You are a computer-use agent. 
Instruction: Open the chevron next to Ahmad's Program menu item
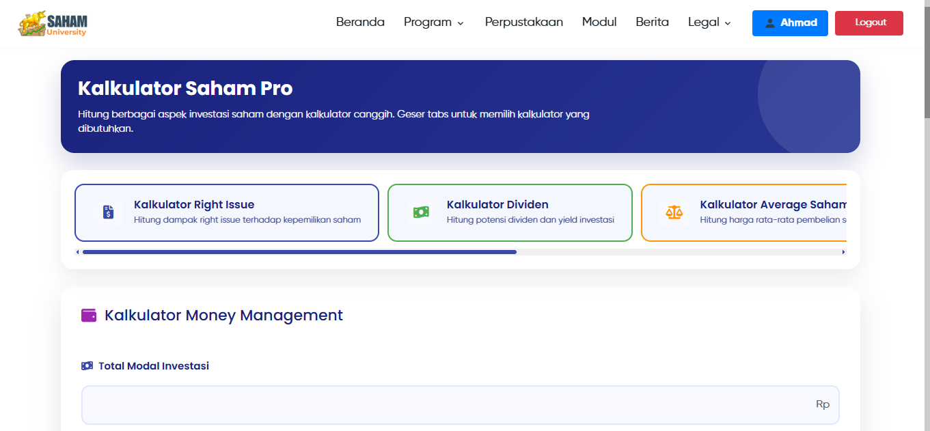tap(461, 23)
